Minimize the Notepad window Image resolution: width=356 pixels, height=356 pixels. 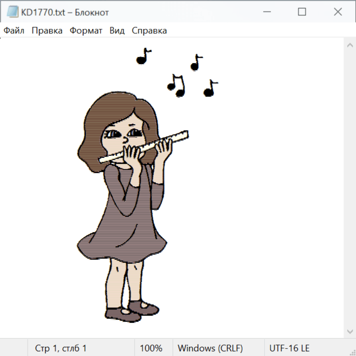point(266,12)
